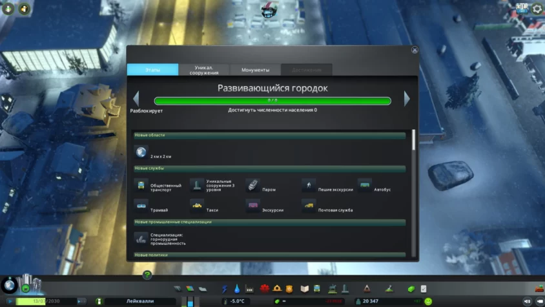545x307 pixels.
Task: Click the Почтовая служба icon
Action: pos(309,206)
